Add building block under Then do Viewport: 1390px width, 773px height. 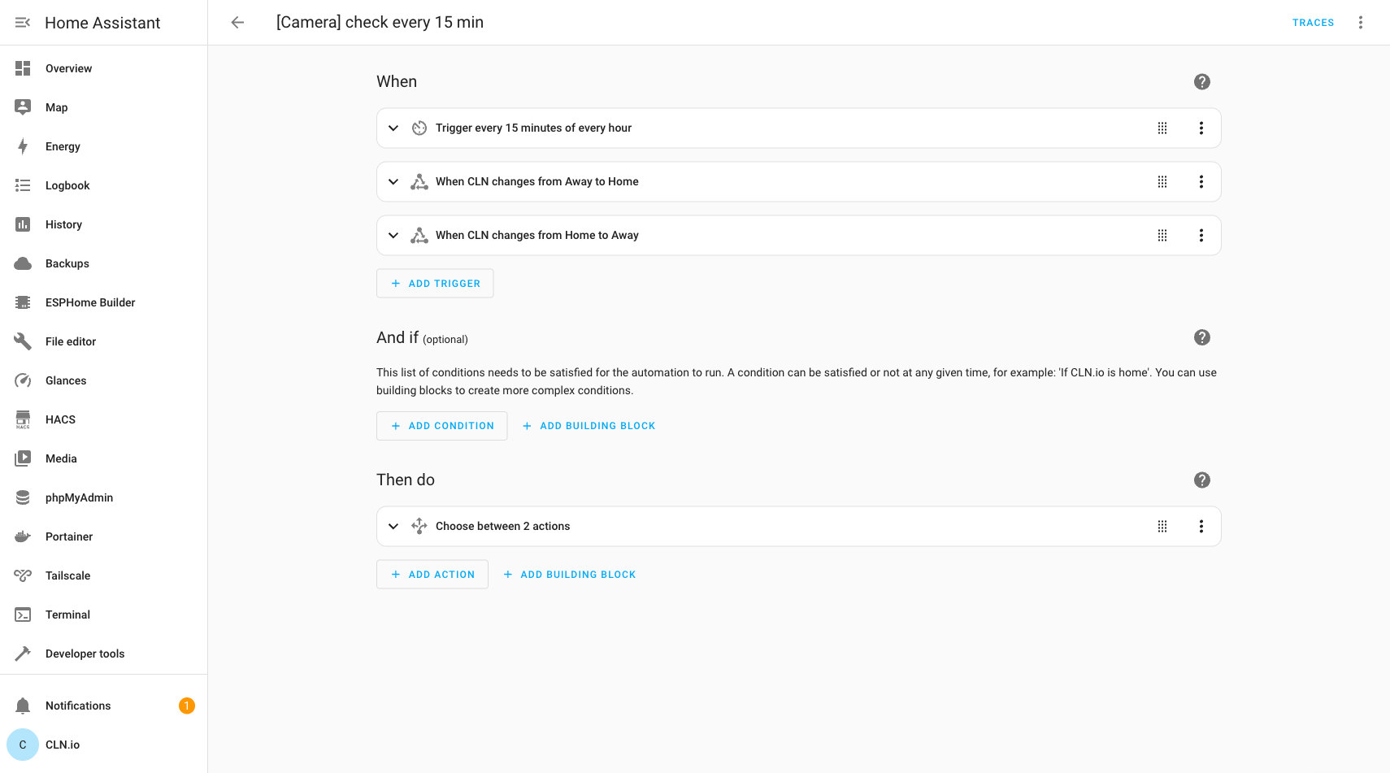coord(569,575)
